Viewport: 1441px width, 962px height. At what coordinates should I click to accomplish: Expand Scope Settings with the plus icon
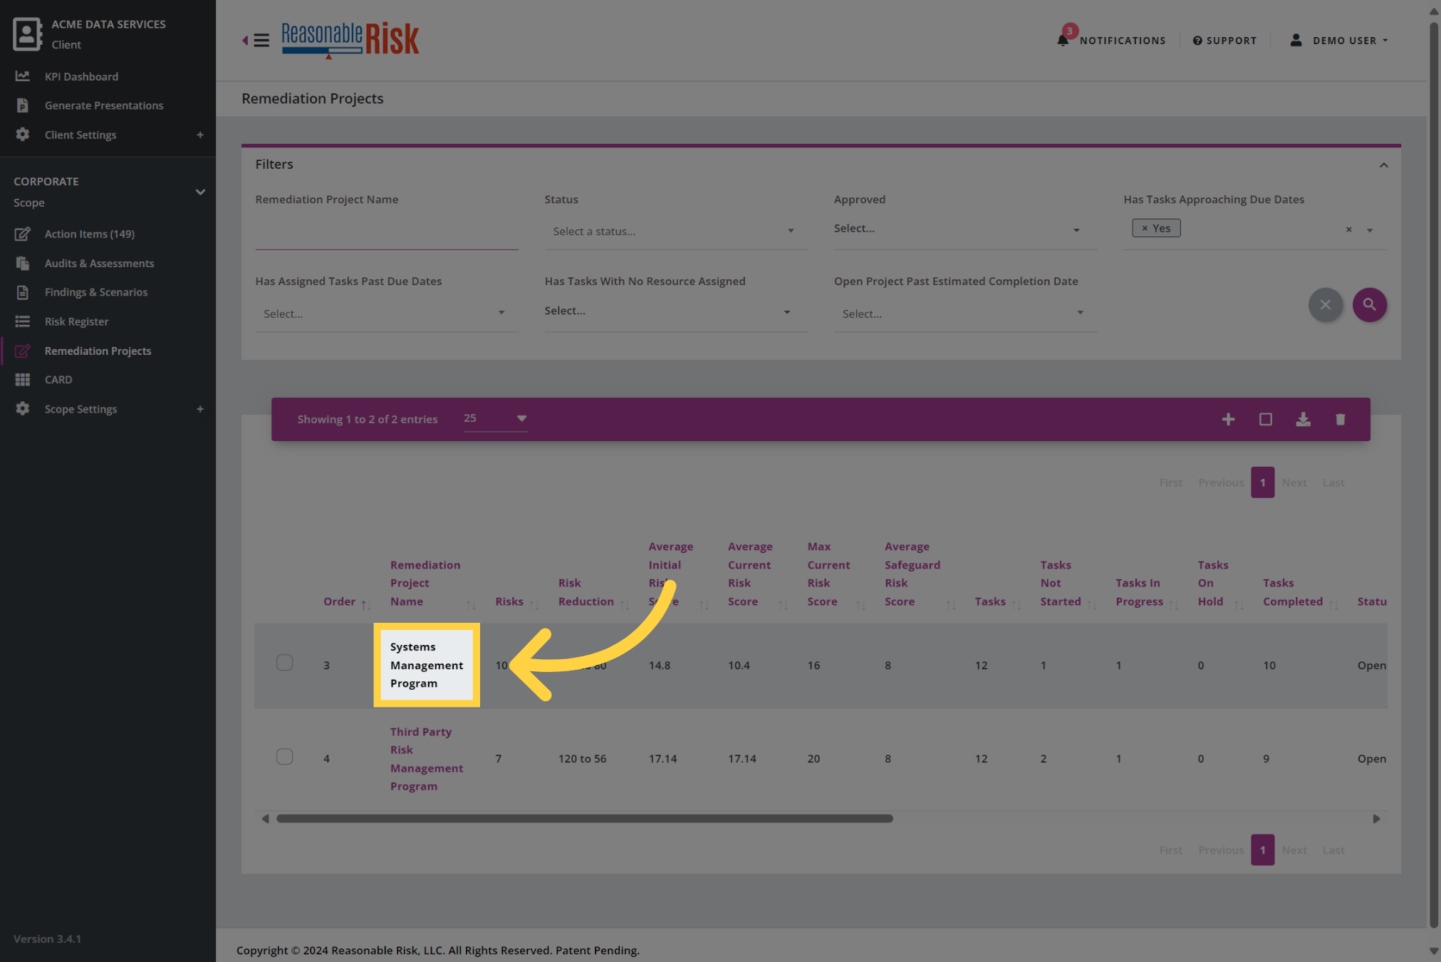point(200,409)
